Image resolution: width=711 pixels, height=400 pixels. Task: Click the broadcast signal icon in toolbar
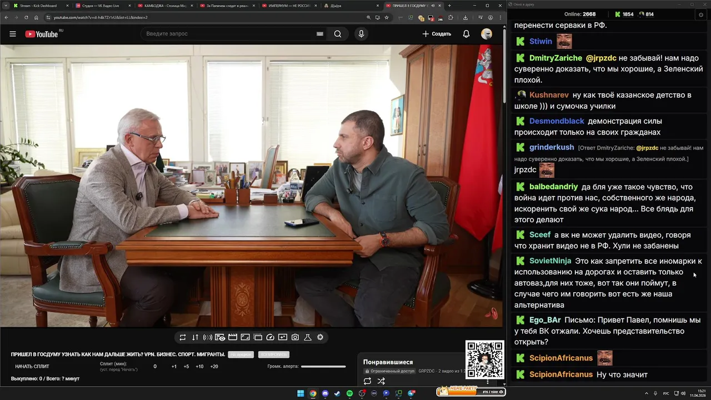pyautogui.click(x=208, y=337)
